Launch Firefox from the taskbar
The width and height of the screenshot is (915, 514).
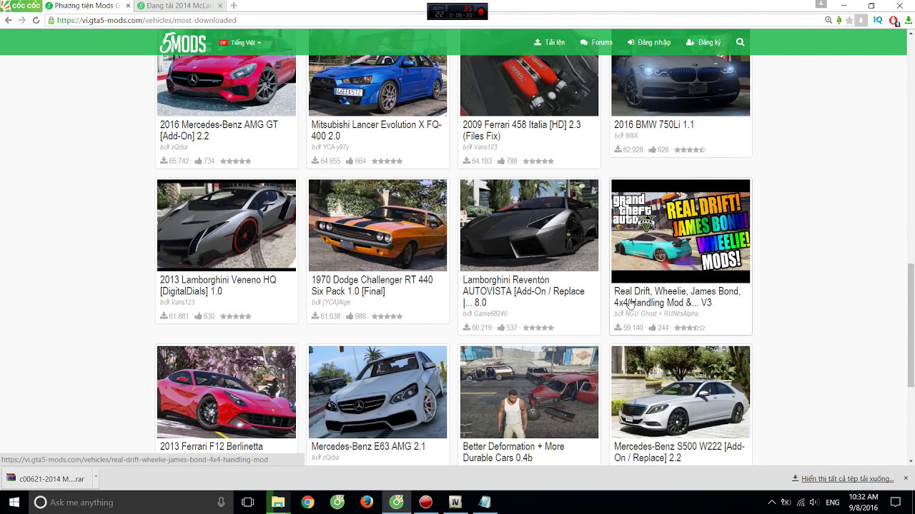367,502
